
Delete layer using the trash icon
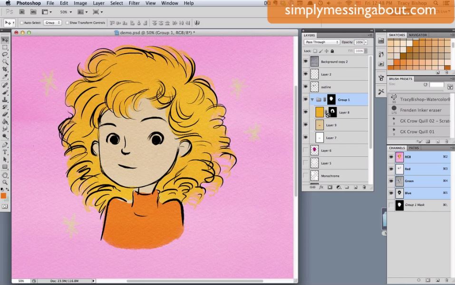(x=364, y=187)
